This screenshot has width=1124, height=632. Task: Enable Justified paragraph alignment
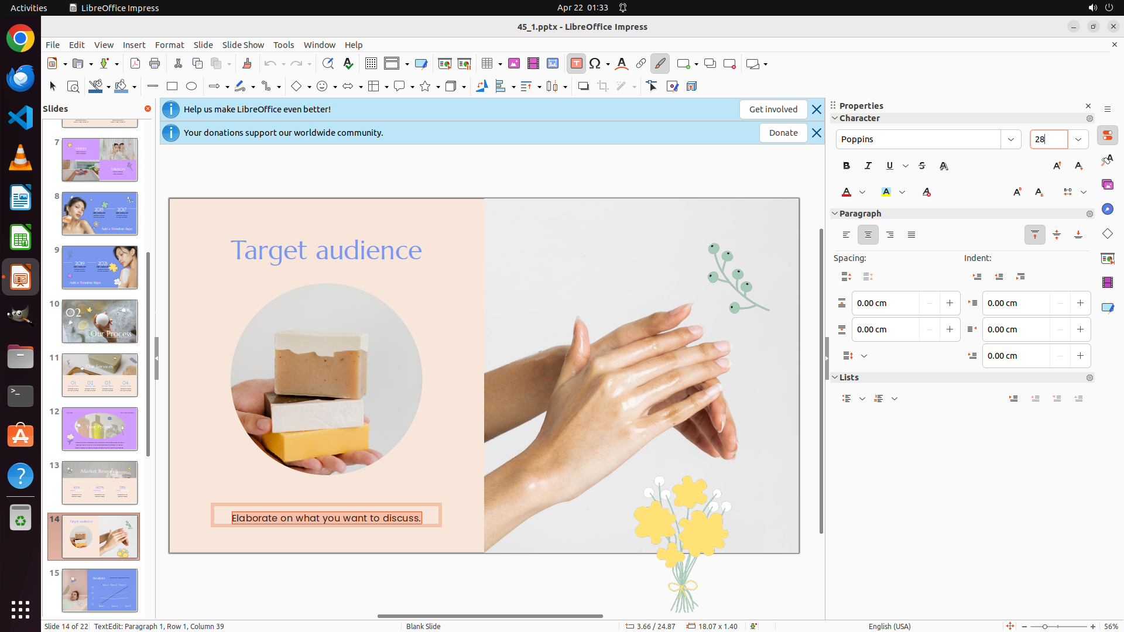(911, 235)
